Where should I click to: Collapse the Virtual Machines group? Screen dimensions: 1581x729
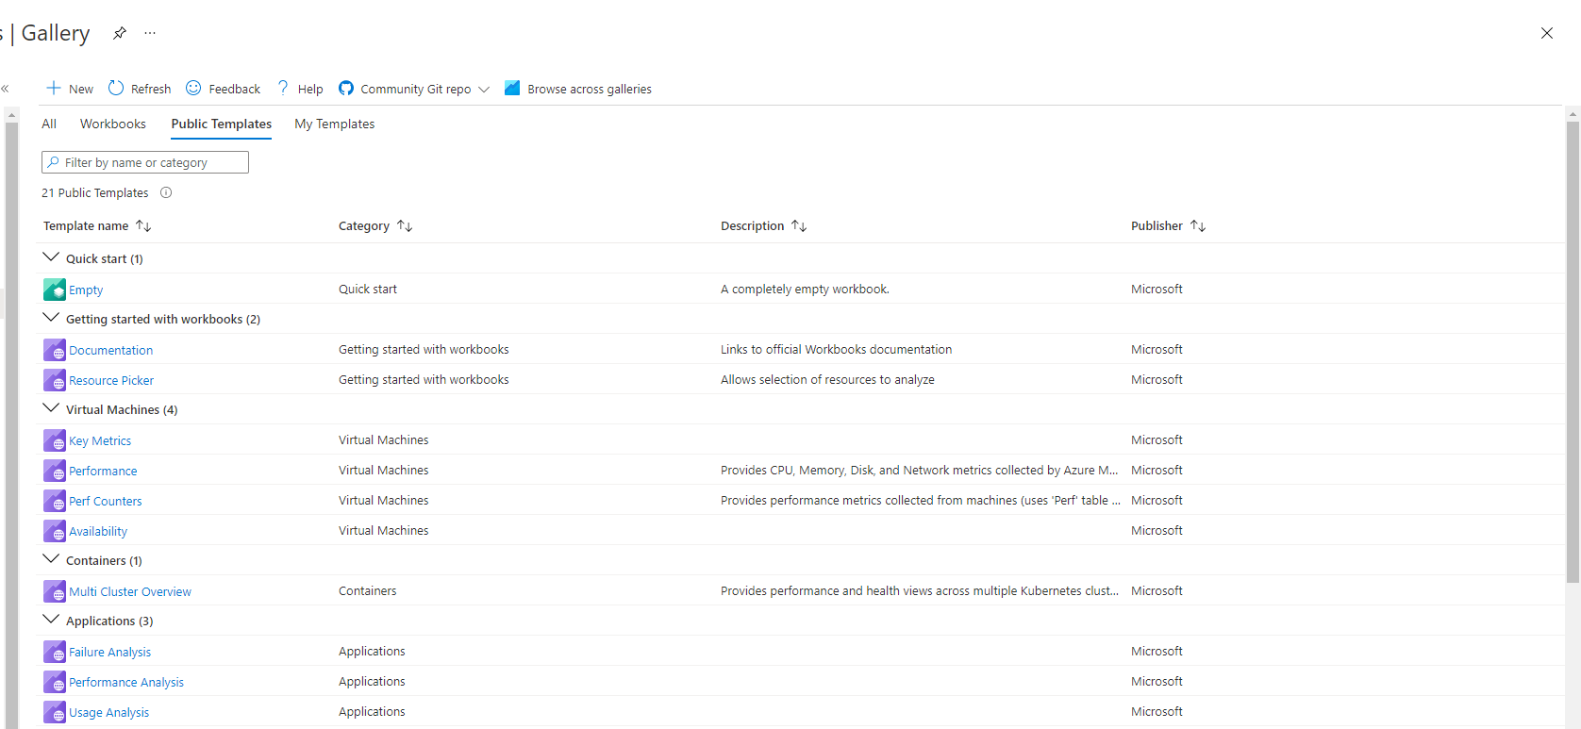point(51,408)
